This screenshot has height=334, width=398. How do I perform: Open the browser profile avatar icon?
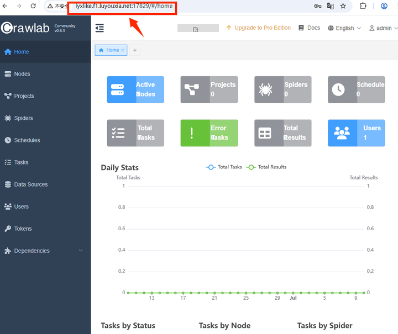384,6
